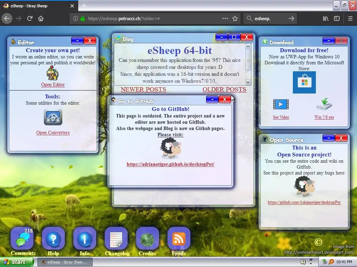Bookmark this page with the star icon
The width and height of the screenshot is (357, 267).
tap(235, 19)
